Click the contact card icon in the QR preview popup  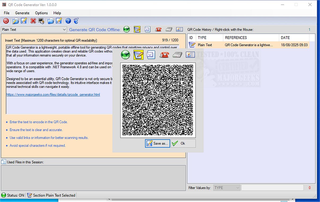(x=190, y=55)
